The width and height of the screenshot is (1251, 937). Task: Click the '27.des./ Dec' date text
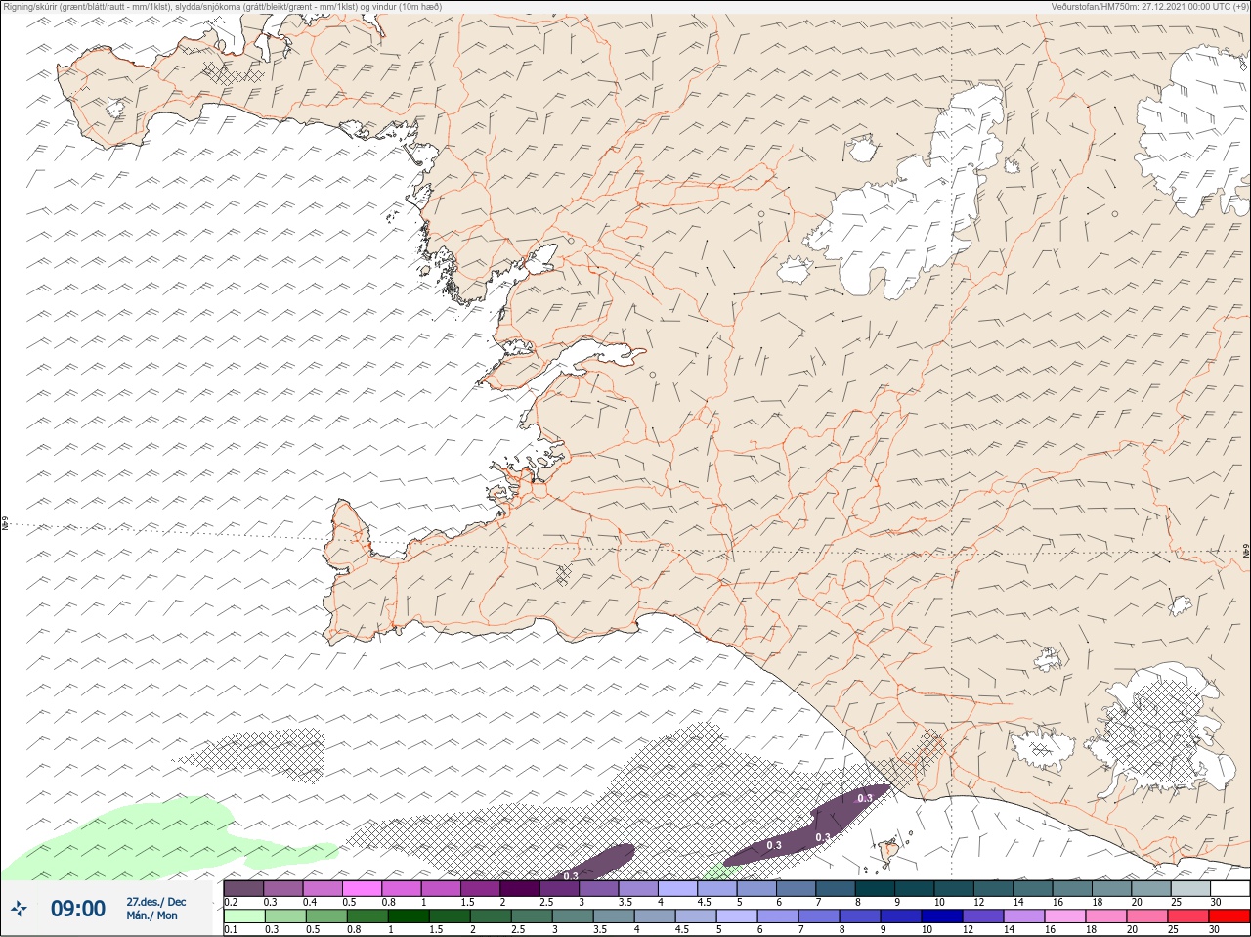point(156,901)
